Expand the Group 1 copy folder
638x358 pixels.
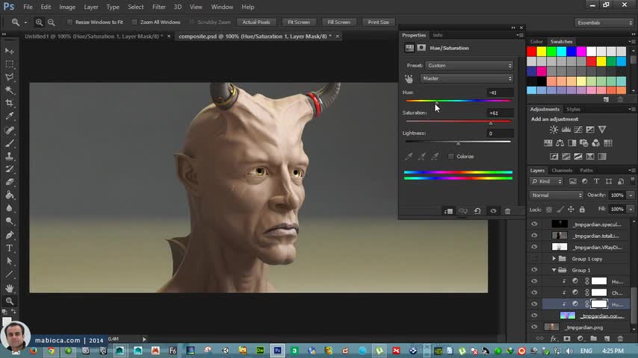tap(554, 259)
